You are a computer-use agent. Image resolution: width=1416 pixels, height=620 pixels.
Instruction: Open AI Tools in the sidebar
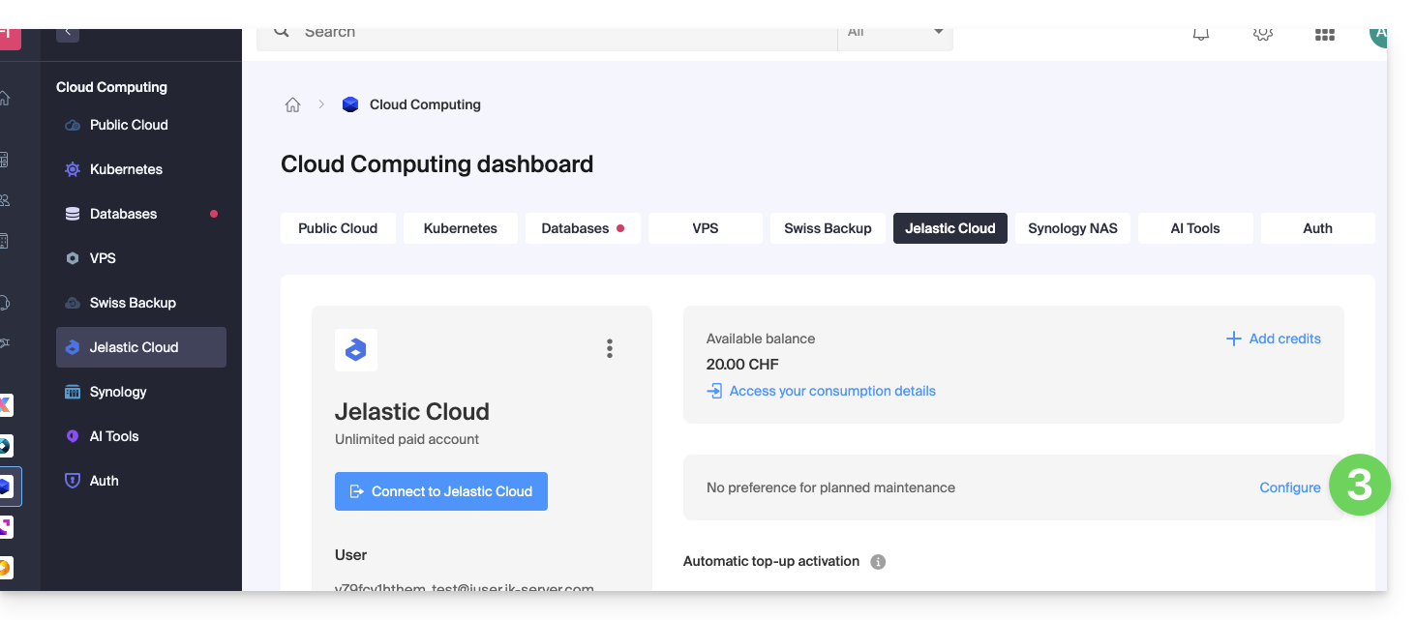point(114,436)
